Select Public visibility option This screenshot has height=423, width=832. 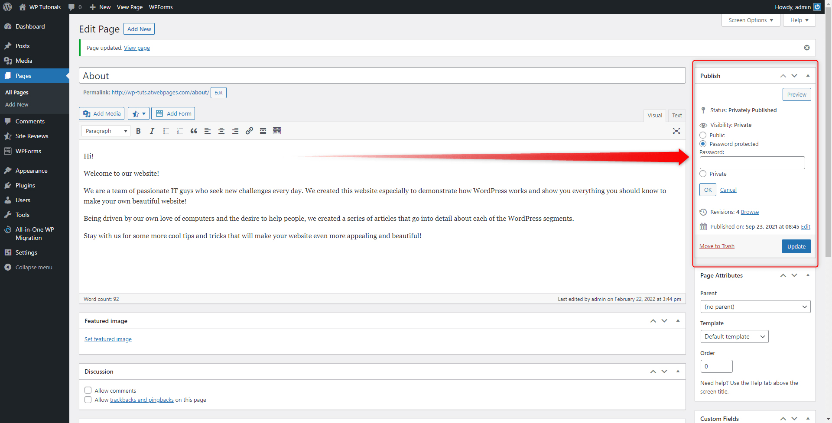tap(703, 135)
